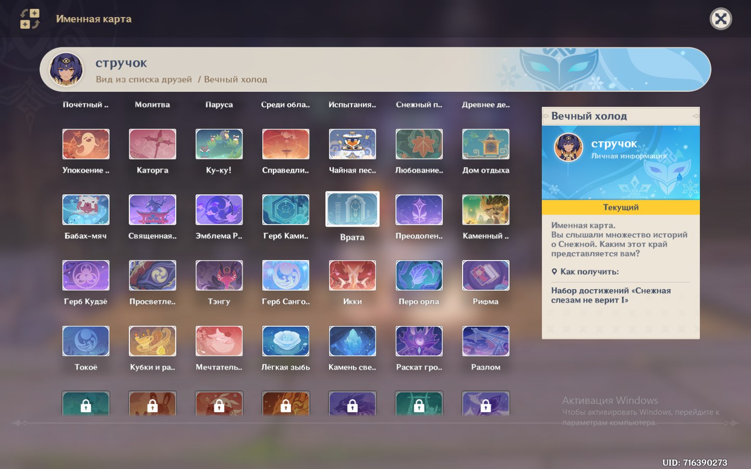This screenshot has height=469, width=751.
Task: Select the Каторга namecard
Action: pos(152,144)
